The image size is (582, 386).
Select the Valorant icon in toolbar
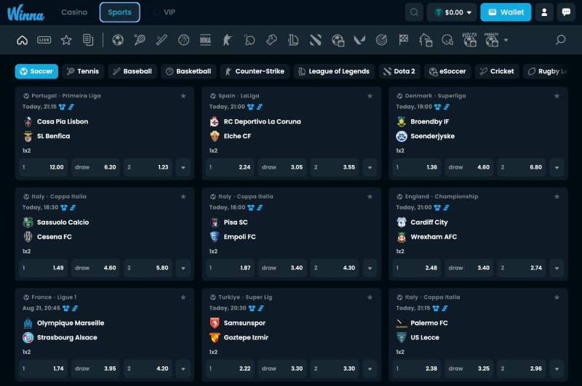tap(359, 40)
